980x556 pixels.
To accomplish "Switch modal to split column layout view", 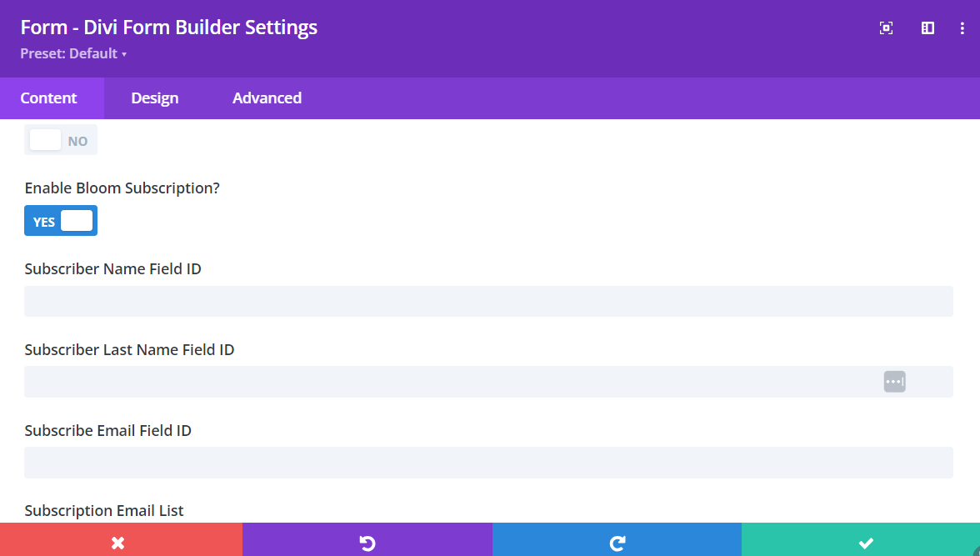I will click(927, 28).
